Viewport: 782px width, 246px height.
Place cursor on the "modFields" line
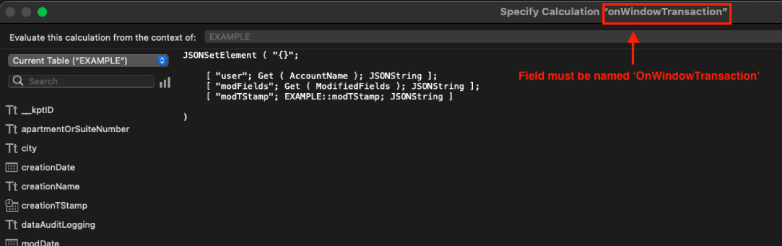coord(343,86)
